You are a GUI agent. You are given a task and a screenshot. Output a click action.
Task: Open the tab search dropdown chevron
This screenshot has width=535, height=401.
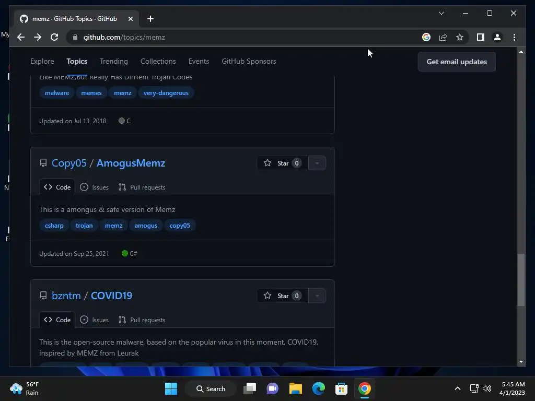441,13
